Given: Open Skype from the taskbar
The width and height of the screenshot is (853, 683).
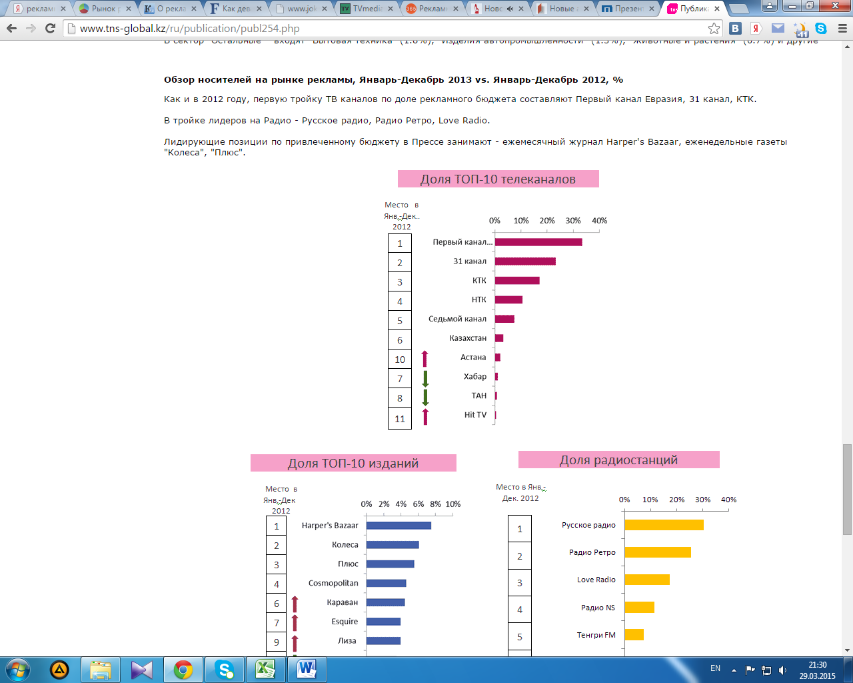Looking at the screenshot, I should click(x=225, y=669).
